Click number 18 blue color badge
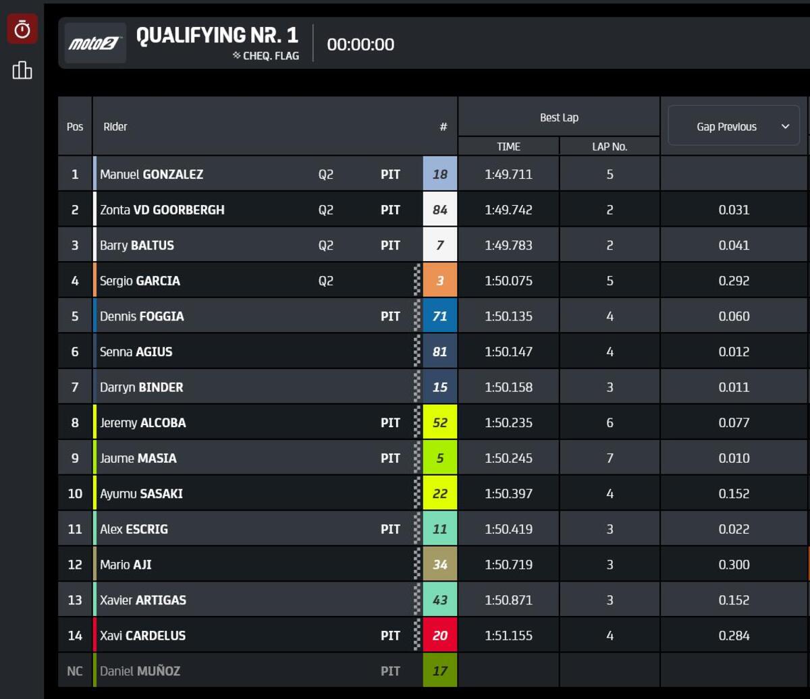This screenshot has height=699, width=810. tap(440, 174)
